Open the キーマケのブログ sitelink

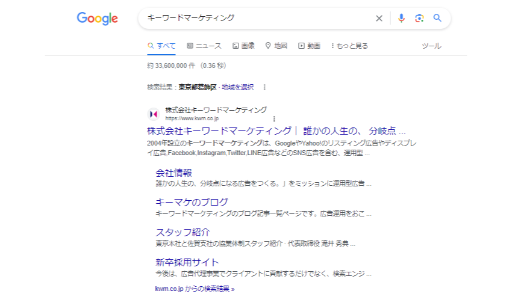point(192,202)
